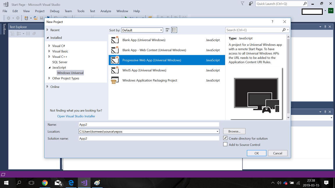Click Progressive Web App template icon

click(115, 60)
